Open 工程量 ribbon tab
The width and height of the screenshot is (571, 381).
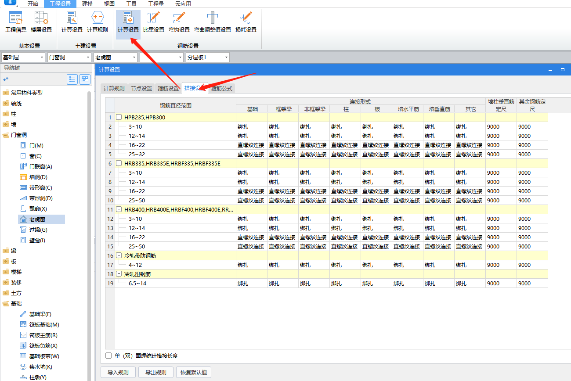pyautogui.click(x=156, y=4)
